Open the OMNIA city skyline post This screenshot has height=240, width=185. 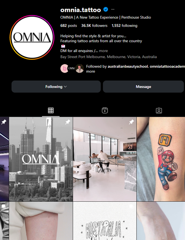pos(41,159)
